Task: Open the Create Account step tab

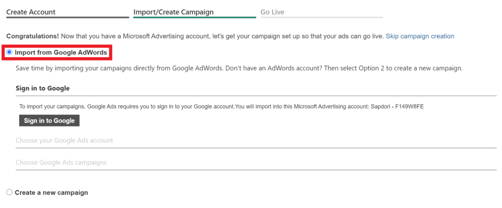Action: coord(31,12)
